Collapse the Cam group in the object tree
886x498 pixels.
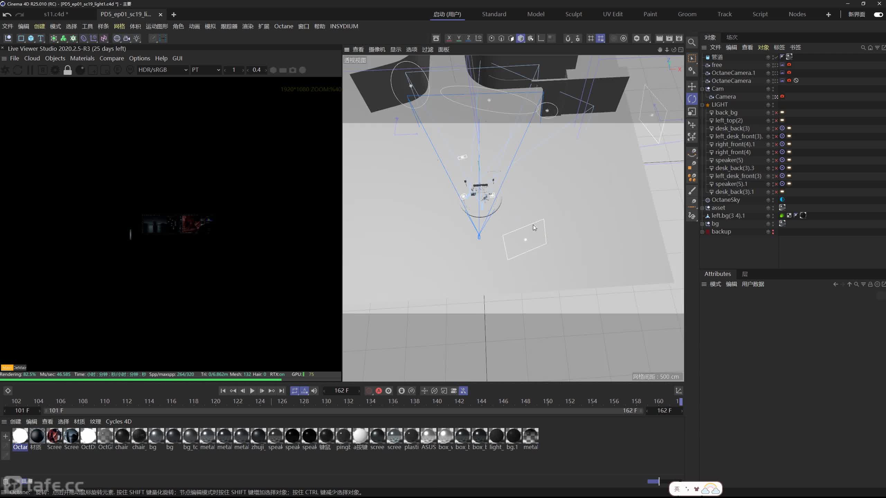pyautogui.click(x=702, y=89)
